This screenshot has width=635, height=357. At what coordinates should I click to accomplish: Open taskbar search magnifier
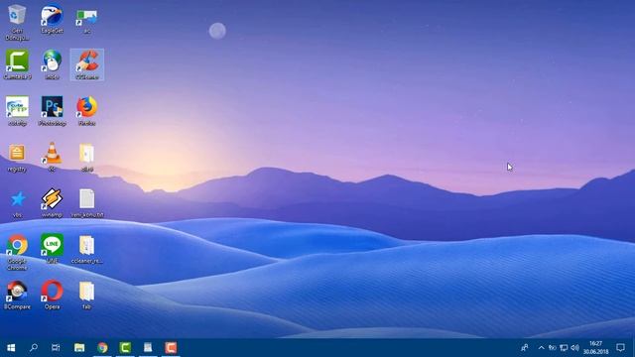[34, 348]
